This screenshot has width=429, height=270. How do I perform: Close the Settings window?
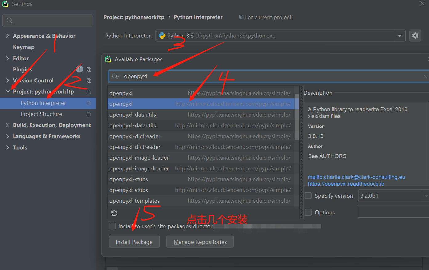pyautogui.click(x=422, y=3)
